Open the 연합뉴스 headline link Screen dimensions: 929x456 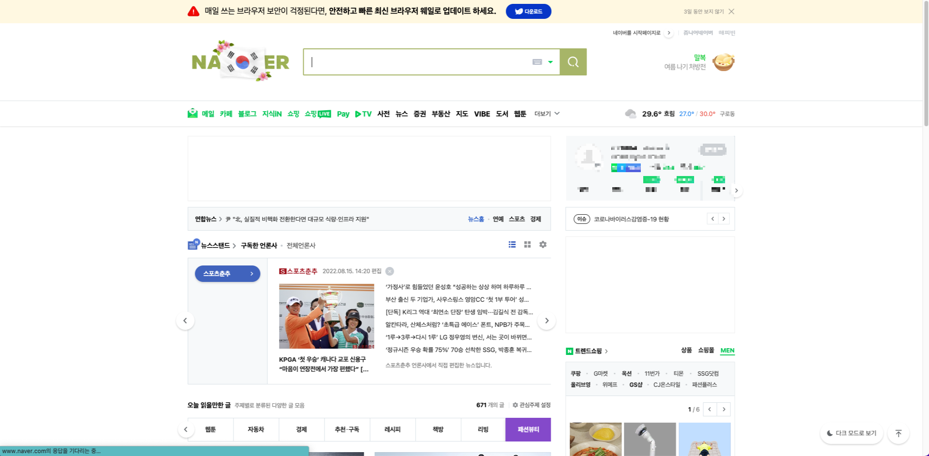(x=297, y=219)
